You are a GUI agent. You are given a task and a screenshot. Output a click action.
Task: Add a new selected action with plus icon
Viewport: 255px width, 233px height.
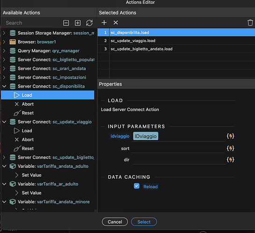coord(104,22)
